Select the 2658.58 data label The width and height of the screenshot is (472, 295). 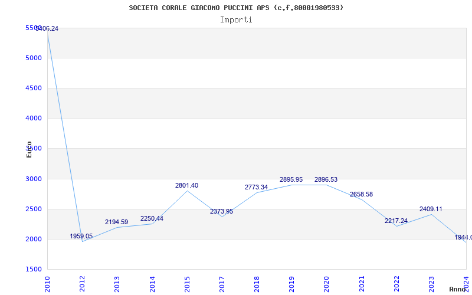point(361,194)
